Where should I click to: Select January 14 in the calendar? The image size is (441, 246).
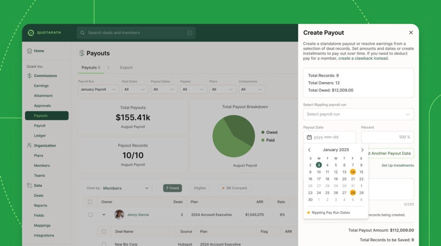pyautogui.click(x=353, y=172)
